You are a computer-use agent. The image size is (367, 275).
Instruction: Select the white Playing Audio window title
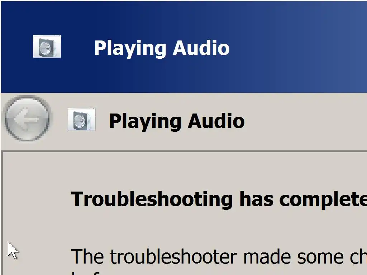[162, 48]
